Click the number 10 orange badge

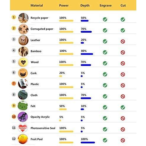(x=14, y=117)
